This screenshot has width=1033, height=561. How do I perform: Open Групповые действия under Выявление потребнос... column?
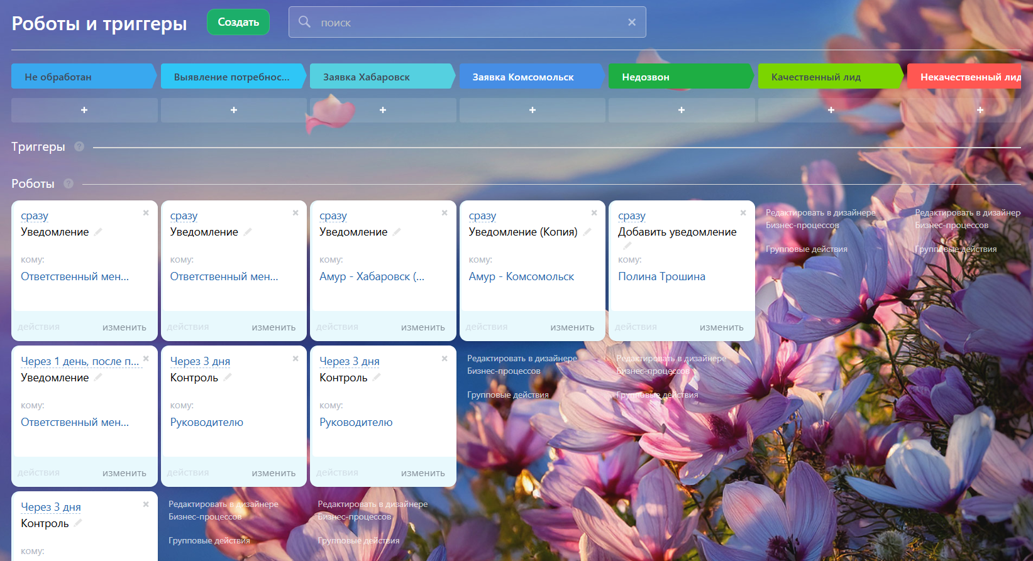point(209,540)
